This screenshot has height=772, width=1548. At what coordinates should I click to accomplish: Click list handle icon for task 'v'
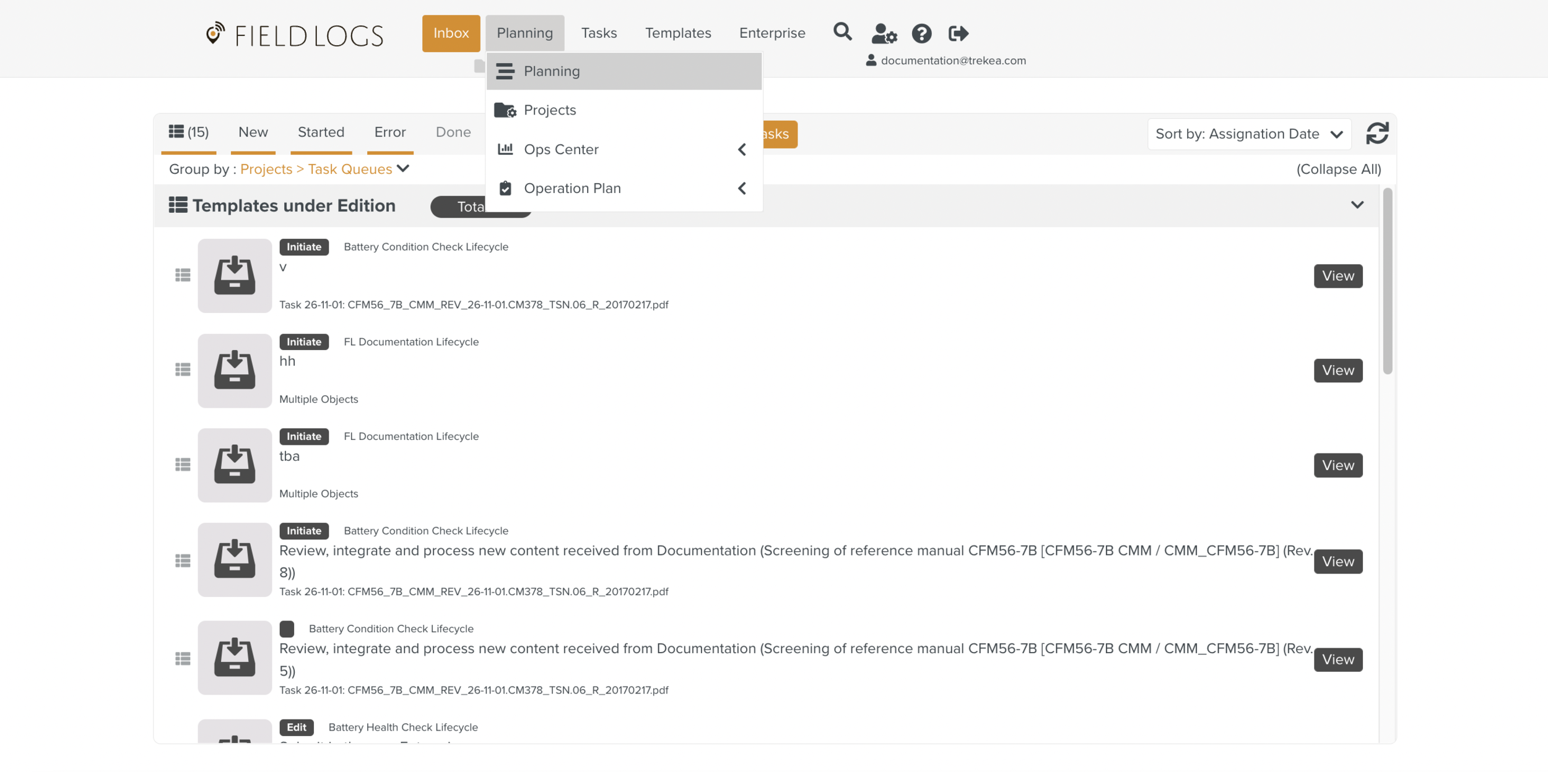click(x=183, y=275)
